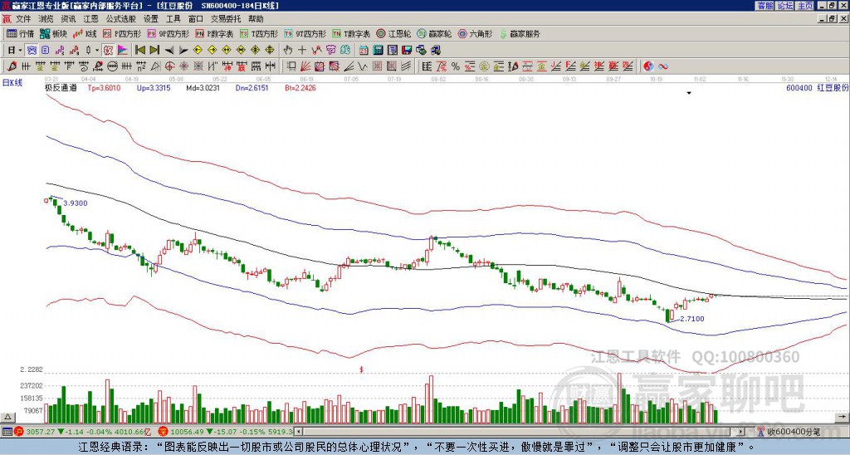Open the 日 period dropdown

(x=15, y=51)
